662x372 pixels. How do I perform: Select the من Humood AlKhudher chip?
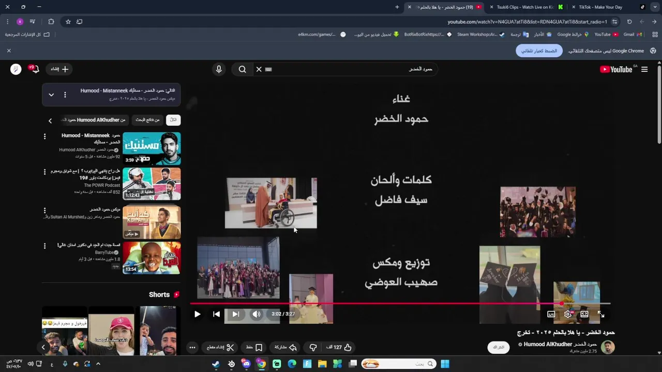click(96, 120)
